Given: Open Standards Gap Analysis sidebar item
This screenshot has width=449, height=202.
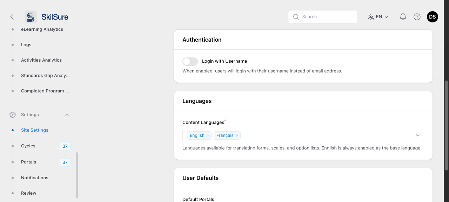Looking at the screenshot, I should [45, 76].
